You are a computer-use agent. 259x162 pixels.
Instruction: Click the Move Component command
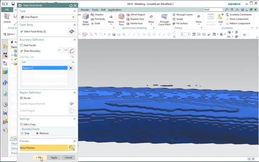[237, 19]
